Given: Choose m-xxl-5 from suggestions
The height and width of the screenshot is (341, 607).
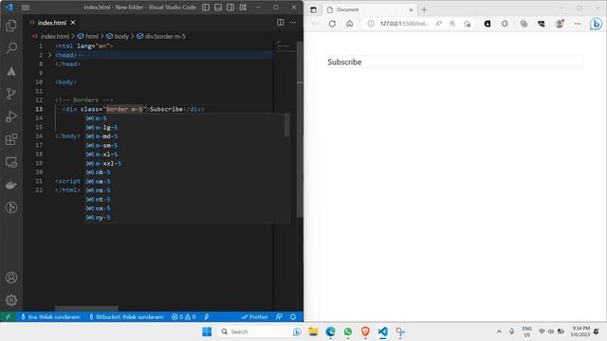Looking at the screenshot, I should (x=187, y=163).
